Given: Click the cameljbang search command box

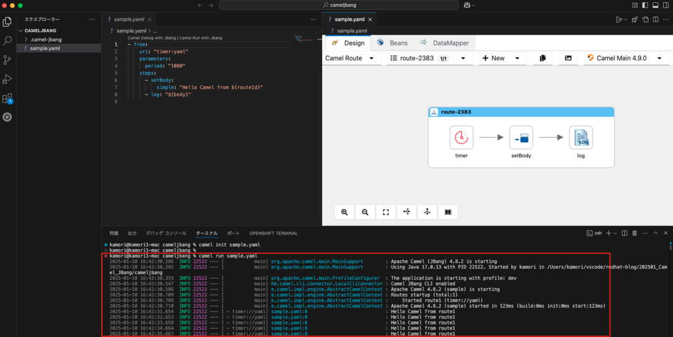Looking at the screenshot, I should pyautogui.click(x=339, y=5).
